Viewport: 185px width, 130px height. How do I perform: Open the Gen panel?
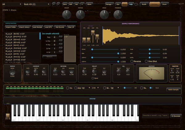[118, 4]
